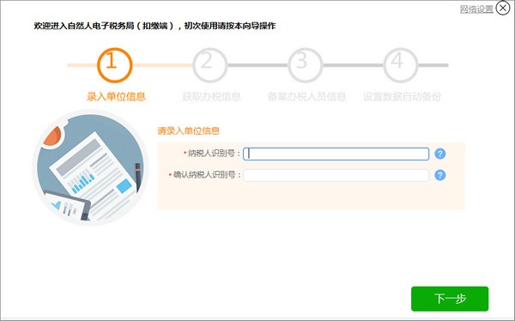Click the 纳税人识别号 field label
Viewport: 515px width, 321px height.
[211, 154]
